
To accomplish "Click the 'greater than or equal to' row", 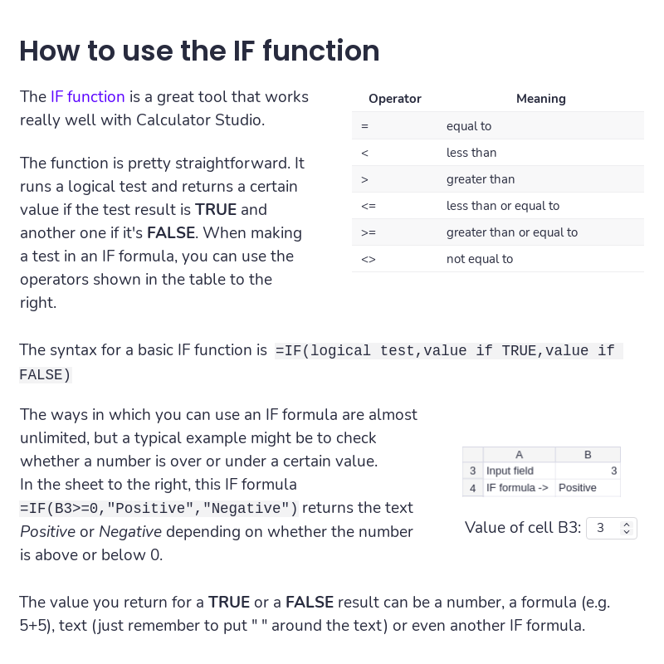I will click(497, 232).
